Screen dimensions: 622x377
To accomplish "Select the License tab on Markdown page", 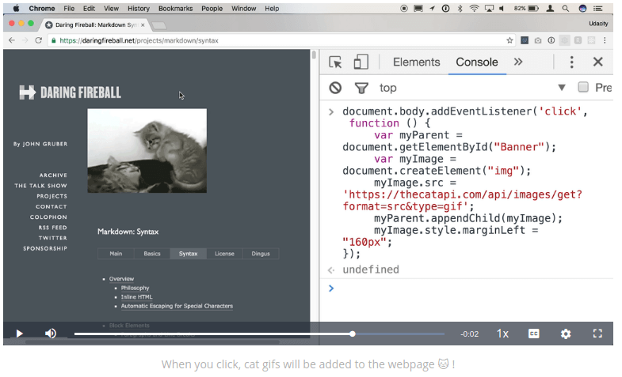I will coord(224,254).
